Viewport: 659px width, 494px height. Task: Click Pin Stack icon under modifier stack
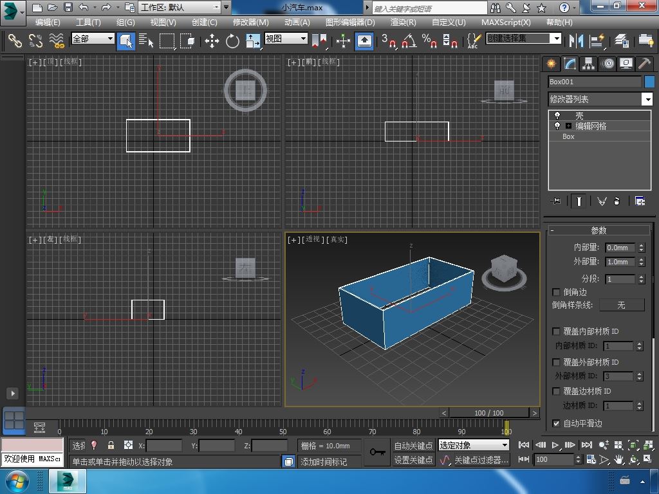555,201
